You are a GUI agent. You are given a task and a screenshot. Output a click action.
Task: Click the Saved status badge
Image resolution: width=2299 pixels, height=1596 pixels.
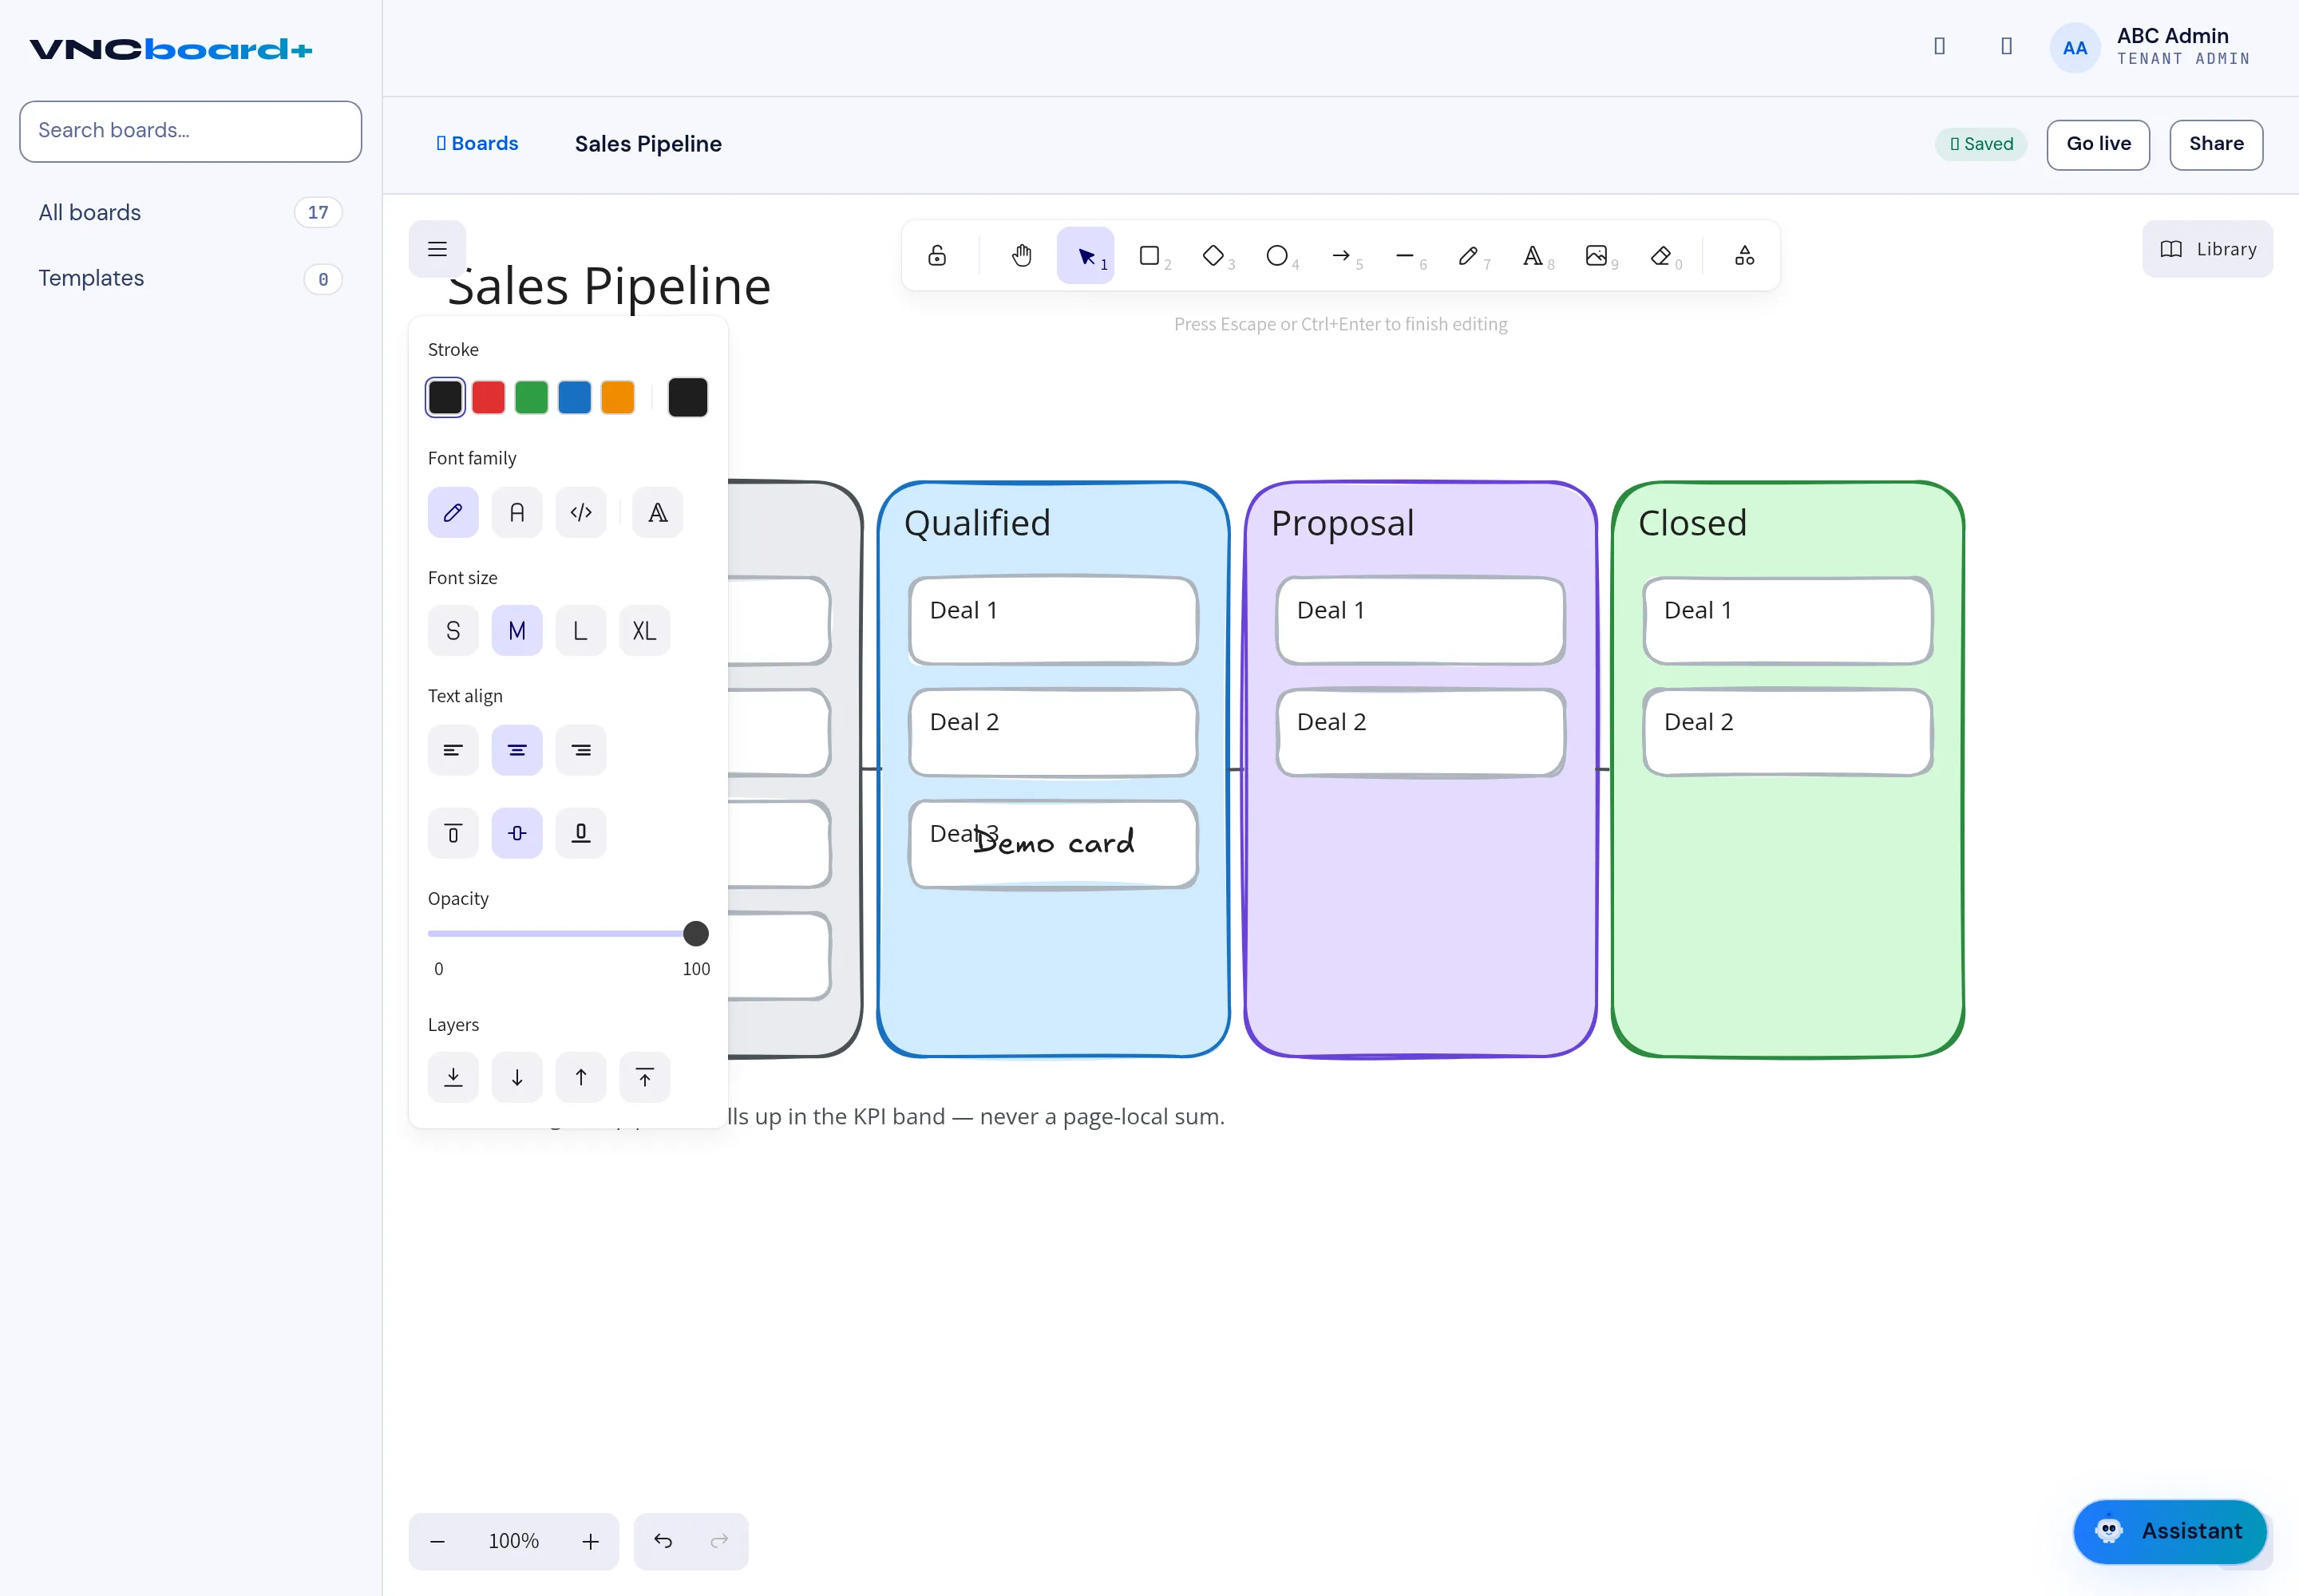tap(1980, 144)
